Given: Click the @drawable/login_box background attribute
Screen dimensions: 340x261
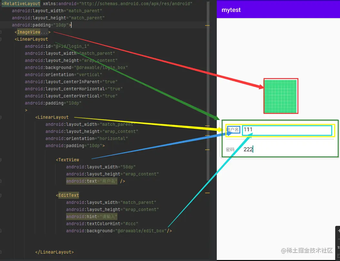Looking at the screenshot, I should (x=76, y=67).
